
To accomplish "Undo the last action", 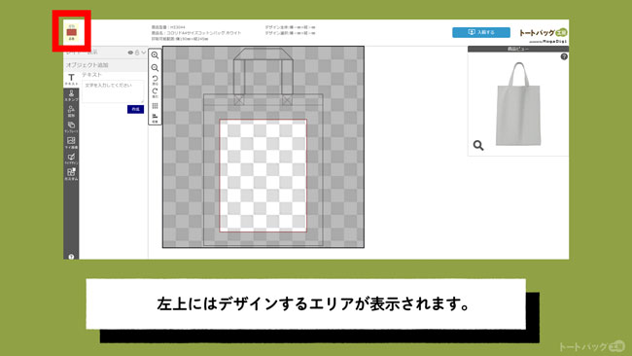I will point(155,80).
